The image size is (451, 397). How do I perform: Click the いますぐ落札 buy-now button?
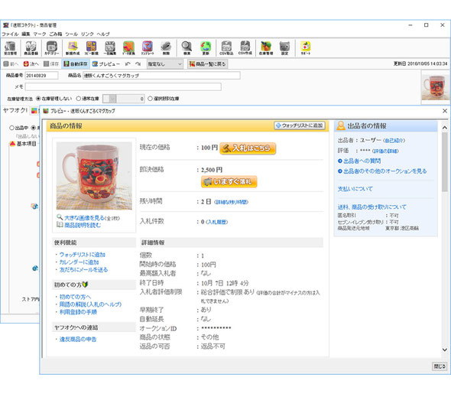(x=229, y=182)
